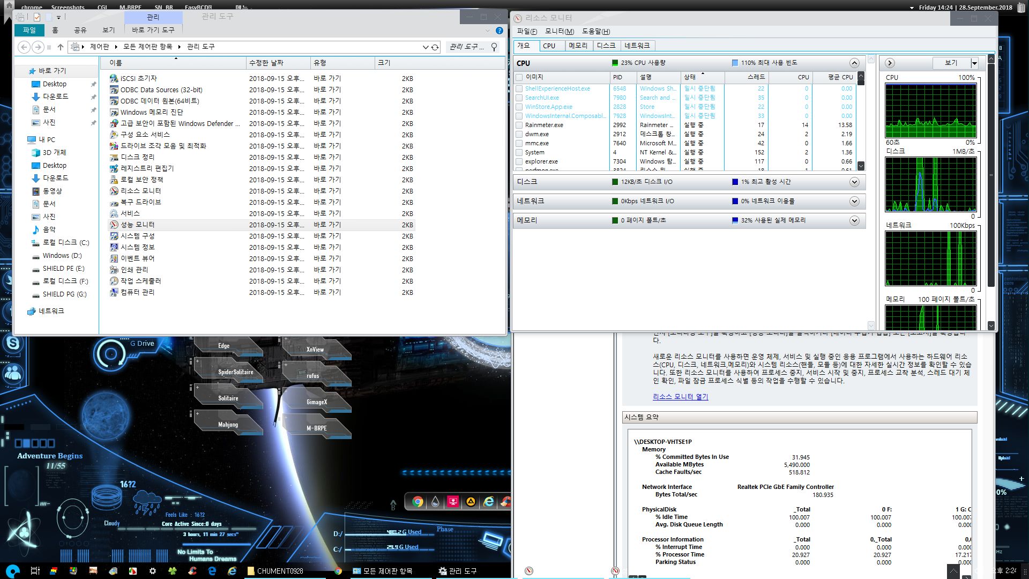The height and width of the screenshot is (579, 1029).
Task: Expand the 네트워크 section
Action: (x=854, y=202)
